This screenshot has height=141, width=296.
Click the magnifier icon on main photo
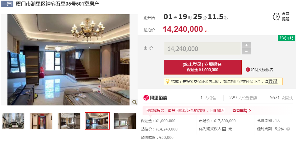coord(134,102)
